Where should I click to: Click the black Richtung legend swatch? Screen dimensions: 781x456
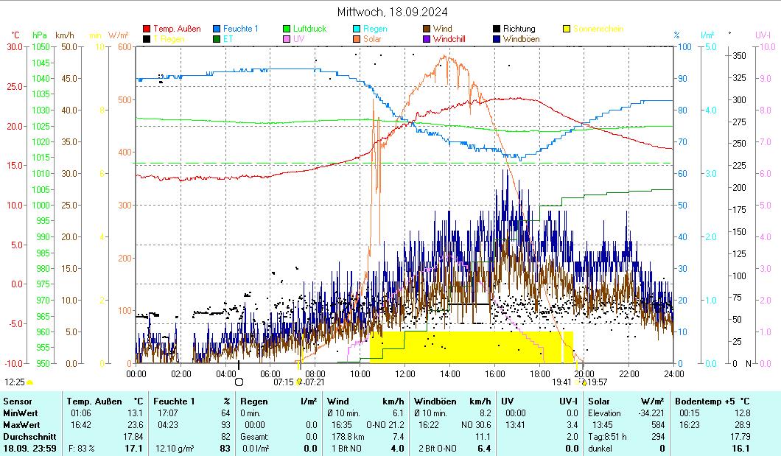(497, 29)
